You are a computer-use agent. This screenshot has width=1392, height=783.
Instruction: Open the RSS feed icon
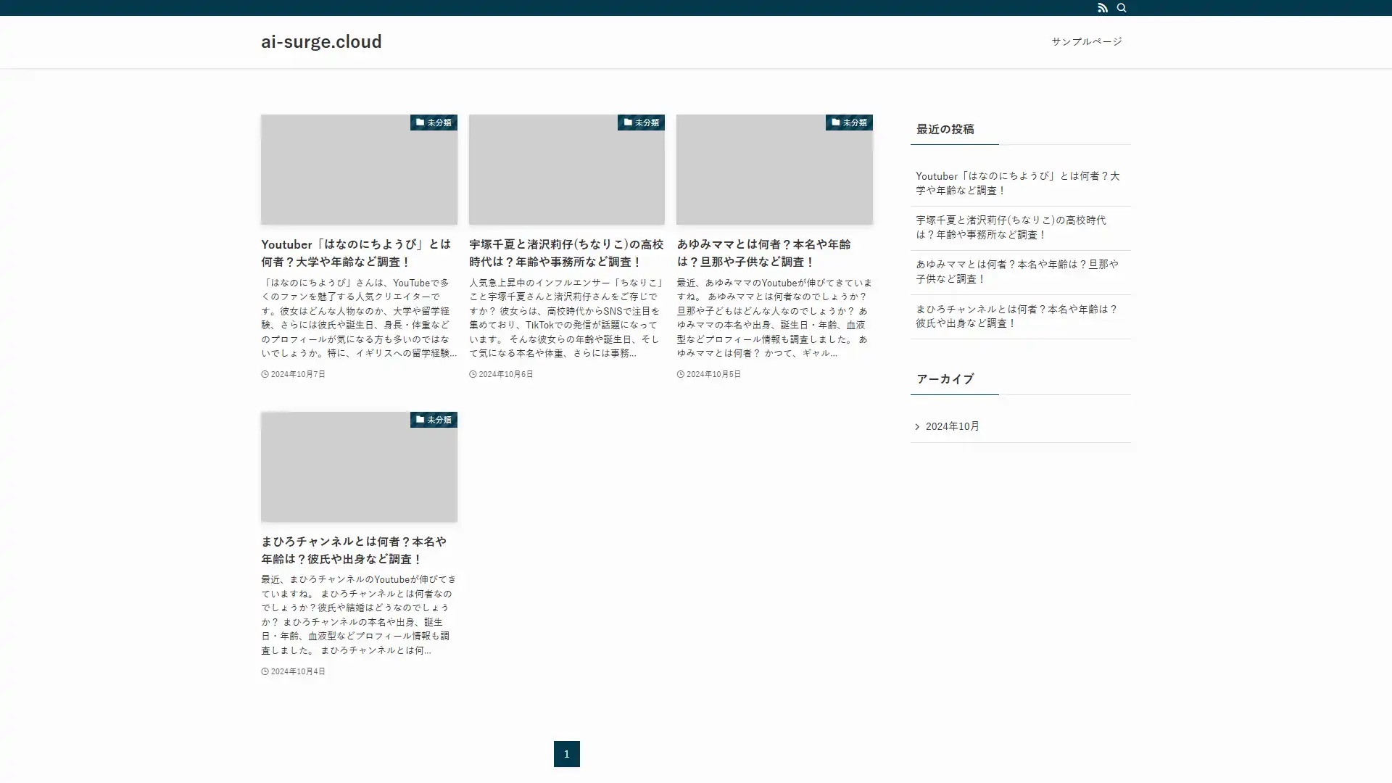coord(1102,8)
